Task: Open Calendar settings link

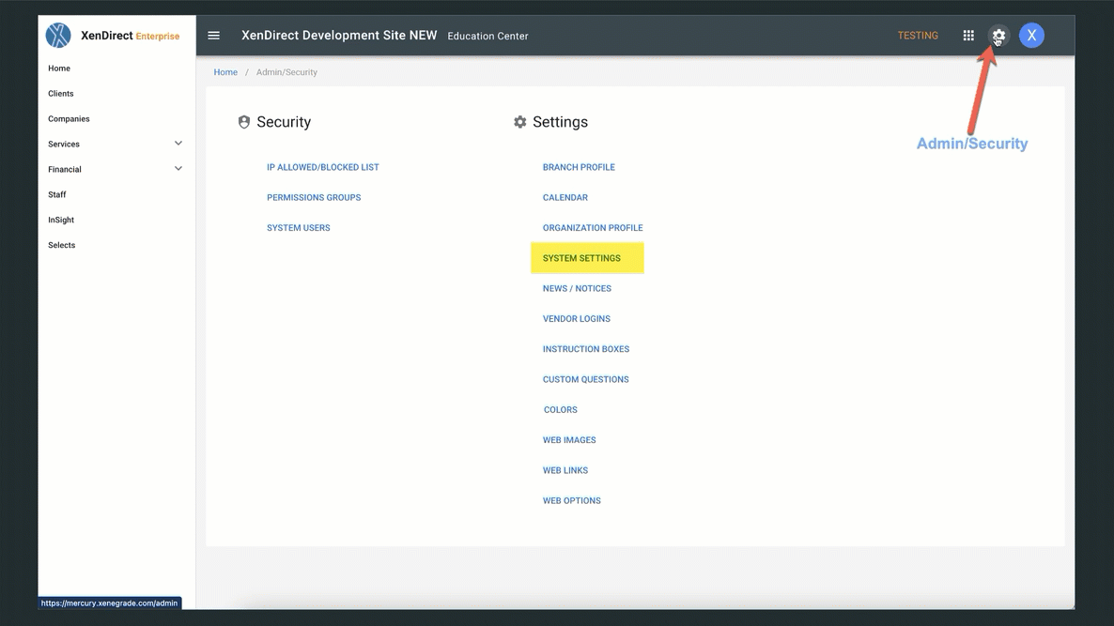Action: (565, 198)
